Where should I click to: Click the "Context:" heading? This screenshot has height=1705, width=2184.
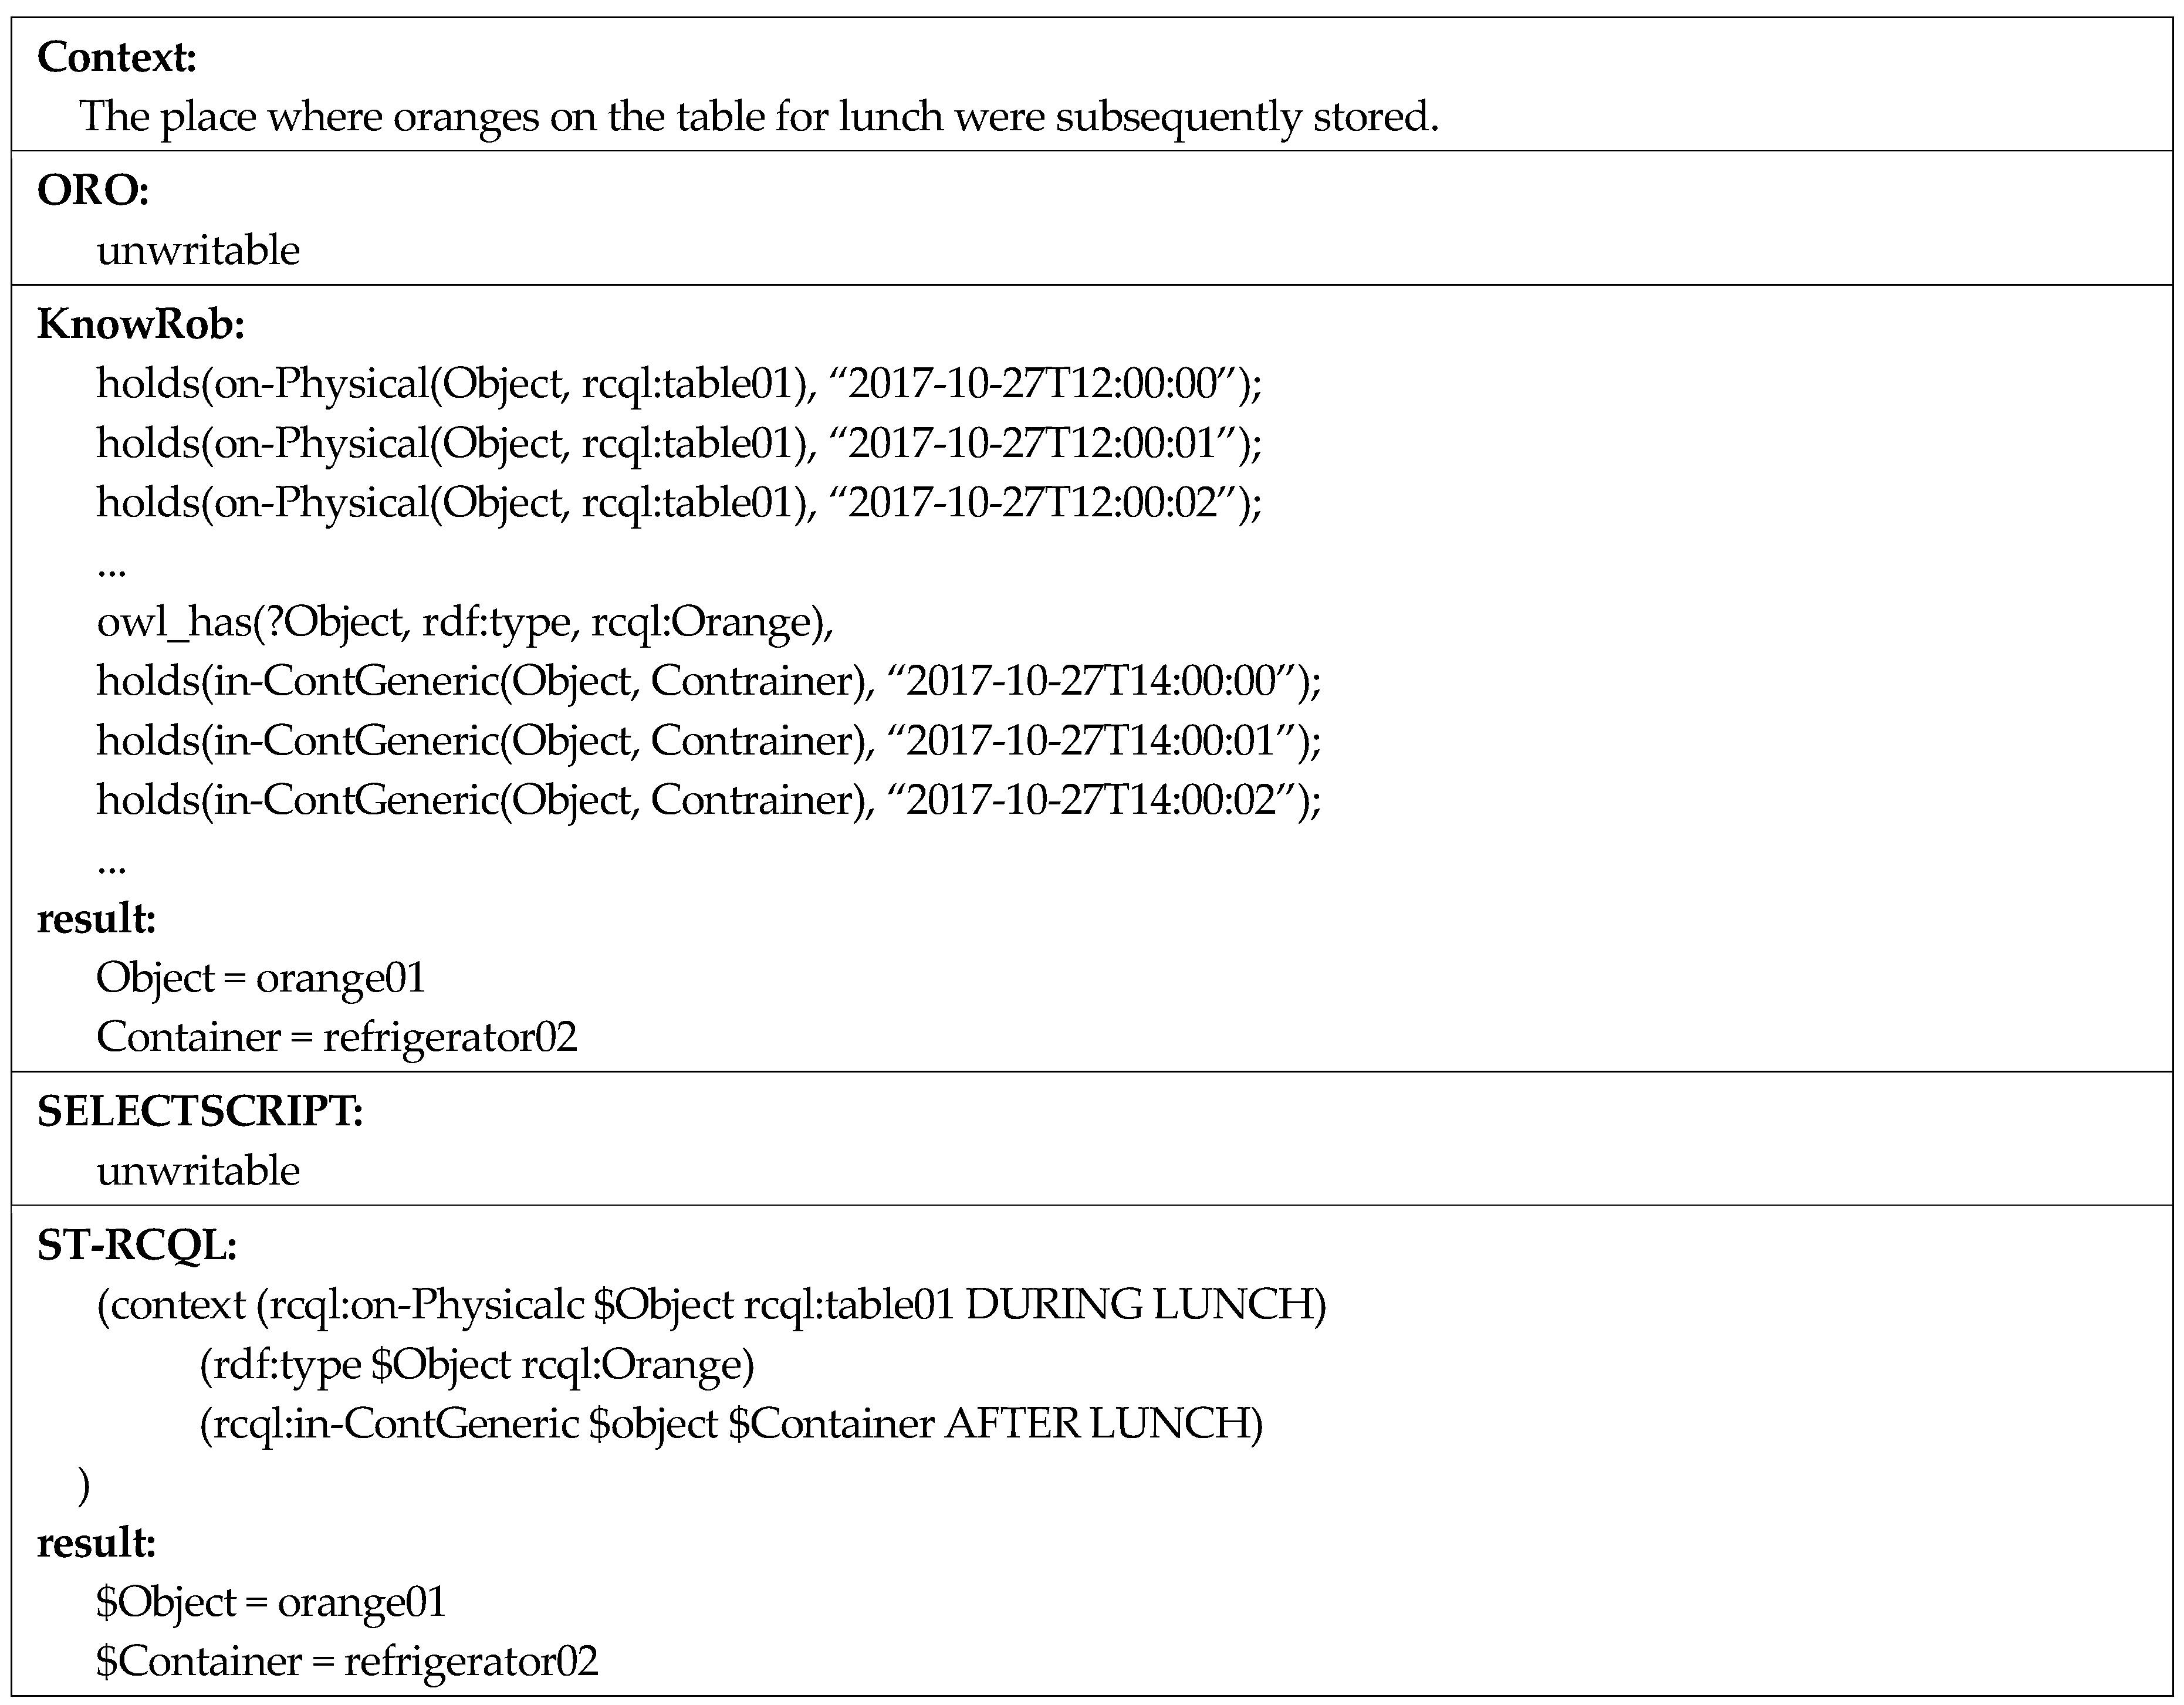pos(116,57)
